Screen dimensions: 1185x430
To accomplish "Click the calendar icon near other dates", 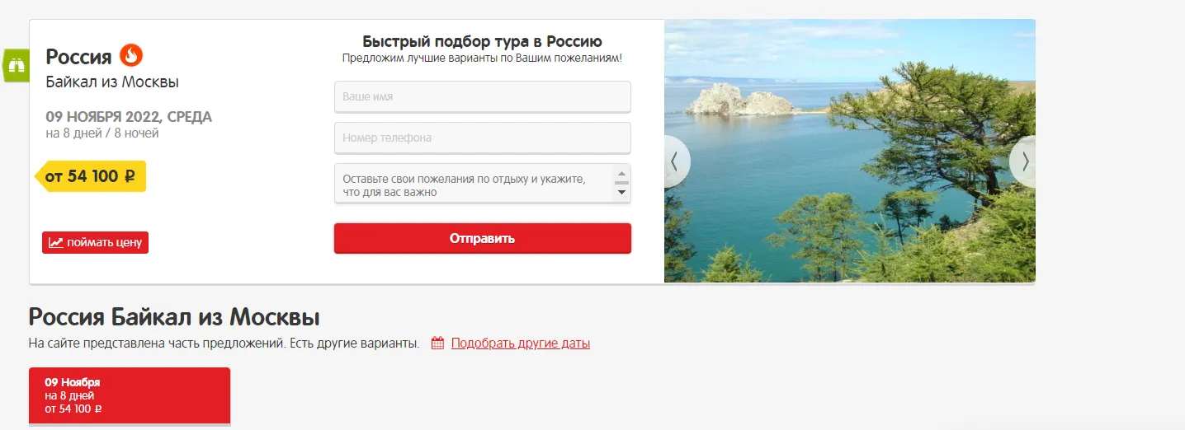I will 438,344.
